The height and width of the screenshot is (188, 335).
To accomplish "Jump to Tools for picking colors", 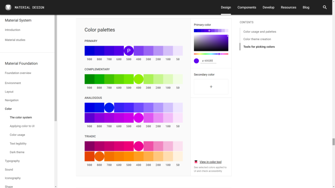I will 259,47.
